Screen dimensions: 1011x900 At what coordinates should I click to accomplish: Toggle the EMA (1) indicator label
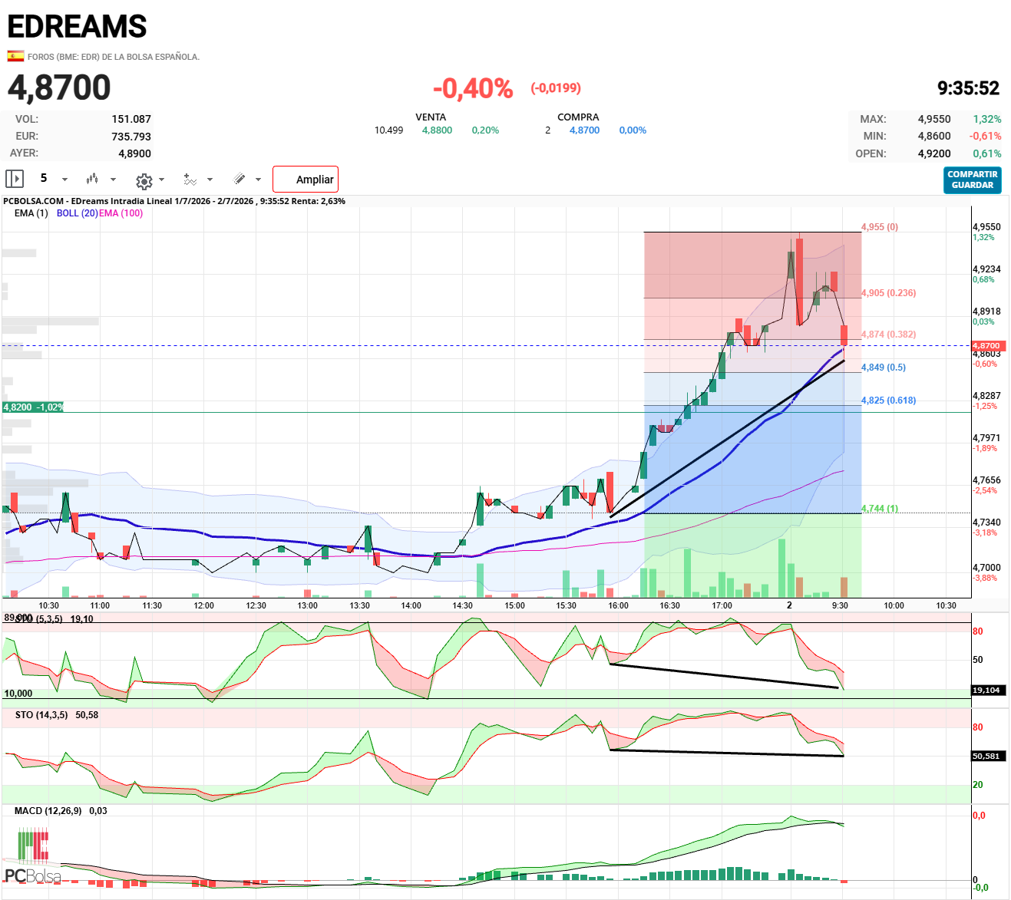[31, 213]
